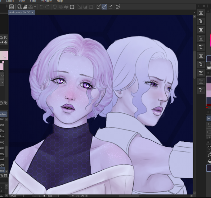Expand canvas tab list dropdown arrow
The image size is (211, 198).
click(195, 12)
